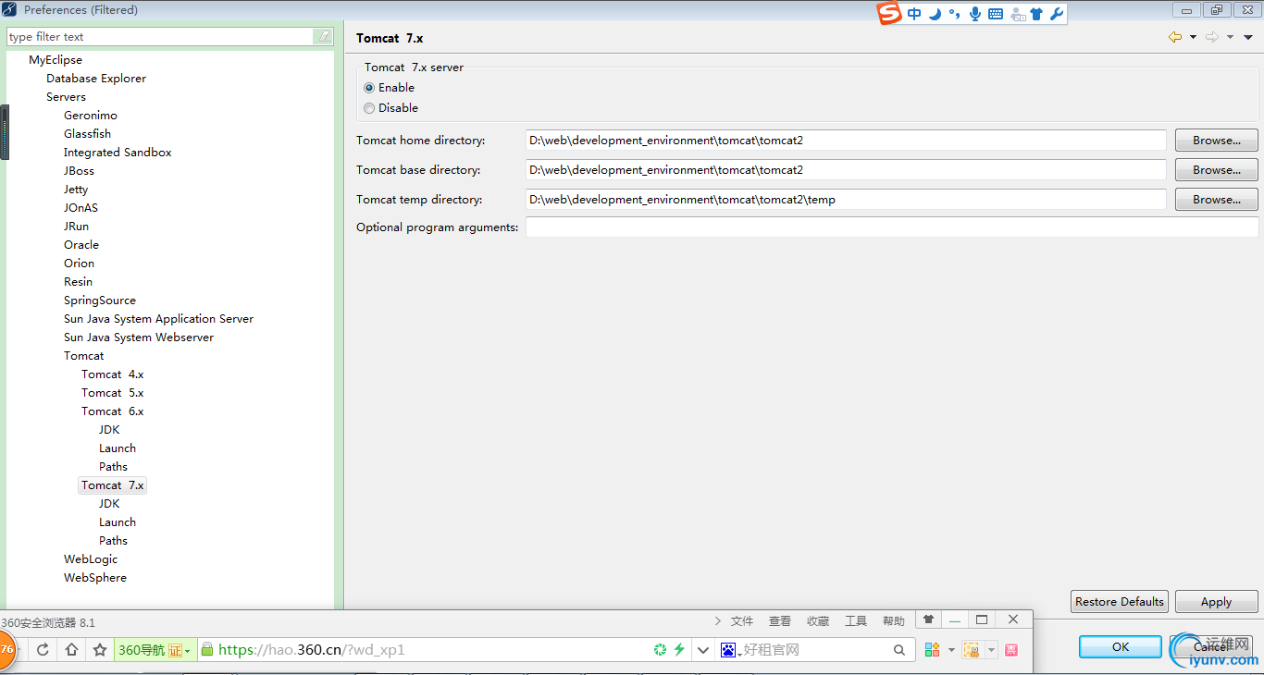This screenshot has width=1264, height=675.
Task: Go forward in preferences history
Action: (x=1212, y=37)
